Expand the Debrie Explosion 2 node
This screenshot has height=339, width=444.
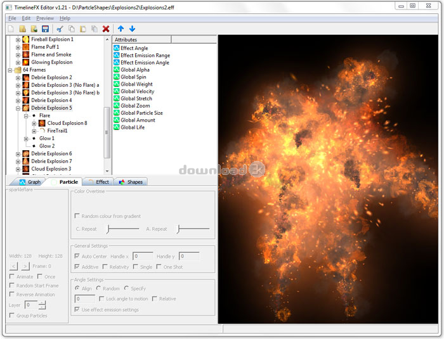[x=18, y=78]
